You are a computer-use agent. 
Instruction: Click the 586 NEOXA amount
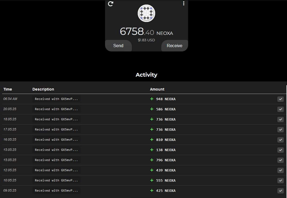pos(166,109)
